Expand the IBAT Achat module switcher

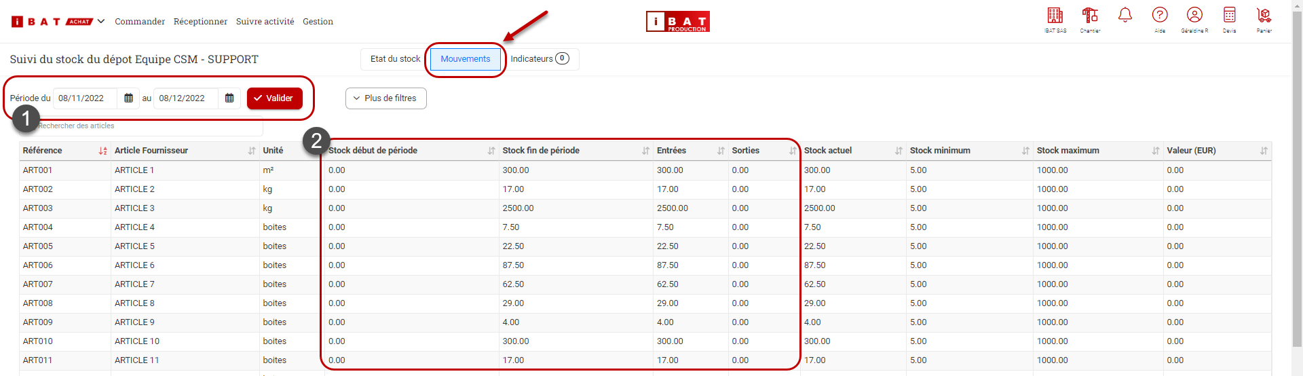(101, 22)
